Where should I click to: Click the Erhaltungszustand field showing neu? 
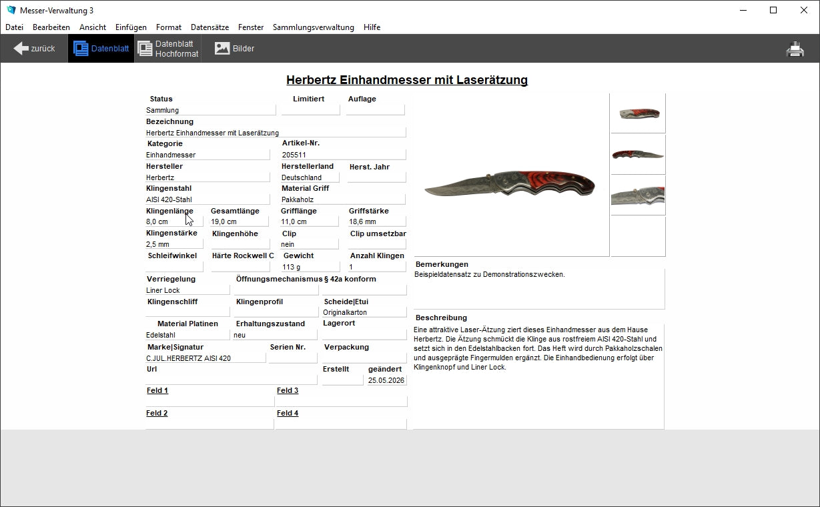coord(275,335)
